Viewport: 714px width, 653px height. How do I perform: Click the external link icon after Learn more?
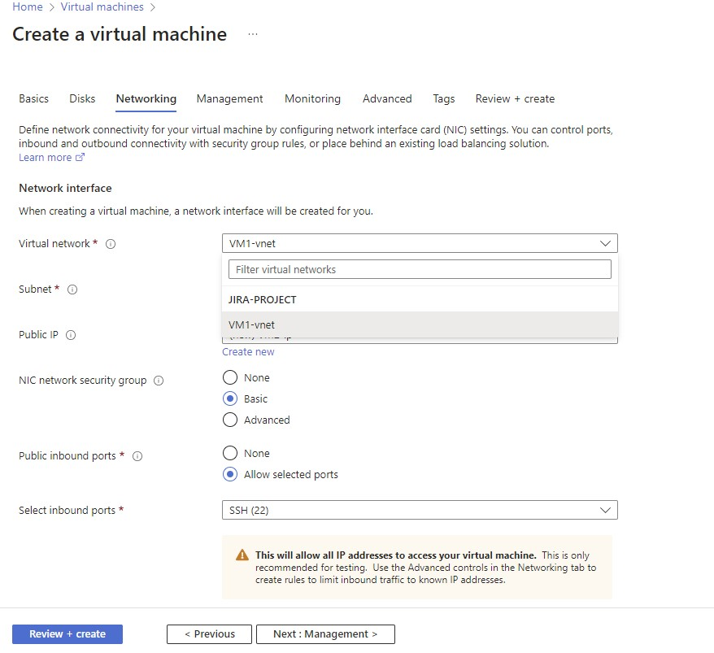coord(78,157)
